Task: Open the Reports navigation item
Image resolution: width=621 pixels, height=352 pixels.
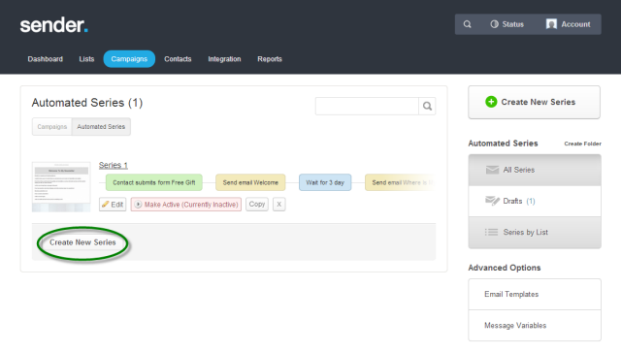Action: [270, 59]
